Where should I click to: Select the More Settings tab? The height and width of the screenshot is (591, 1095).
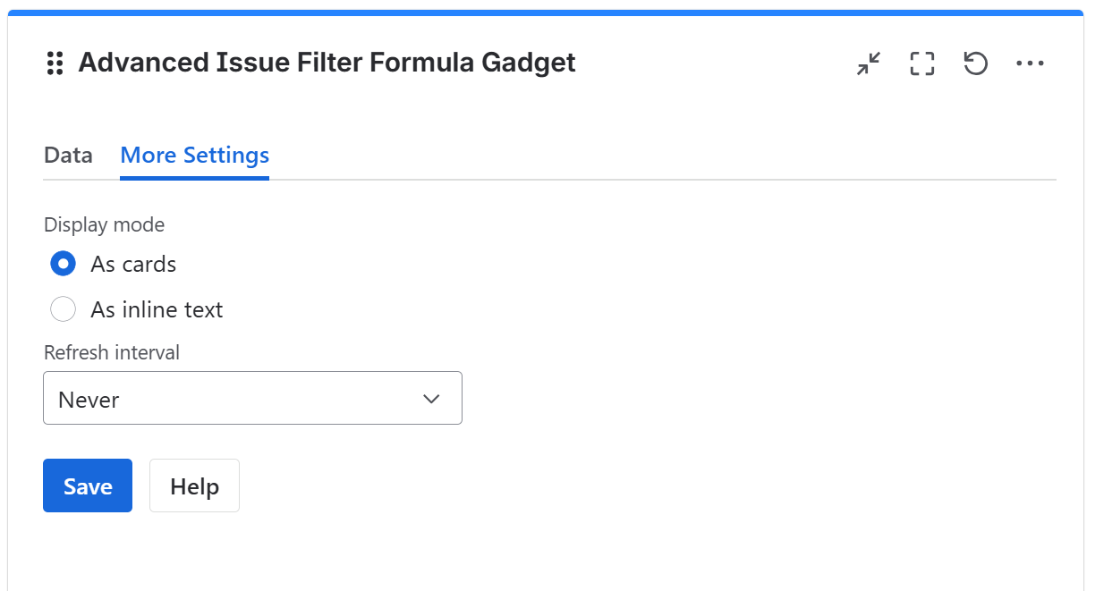(194, 155)
